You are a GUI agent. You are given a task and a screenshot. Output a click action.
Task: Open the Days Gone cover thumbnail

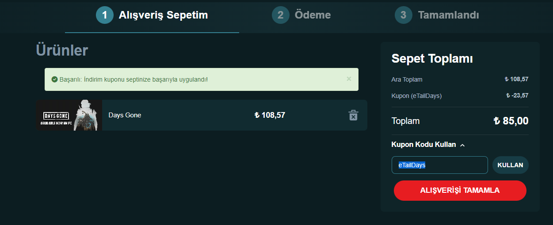tap(69, 115)
